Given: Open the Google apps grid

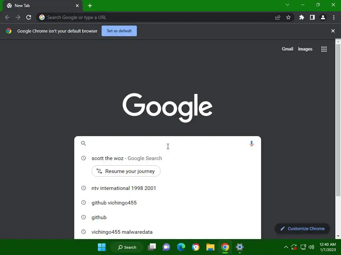Looking at the screenshot, I should point(324,49).
